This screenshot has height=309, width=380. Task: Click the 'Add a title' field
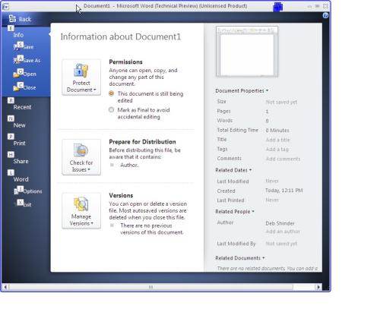(278, 140)
